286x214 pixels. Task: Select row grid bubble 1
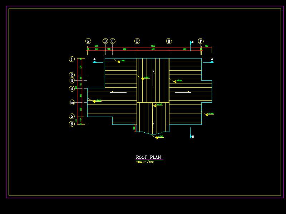click(x=72, y=60)
